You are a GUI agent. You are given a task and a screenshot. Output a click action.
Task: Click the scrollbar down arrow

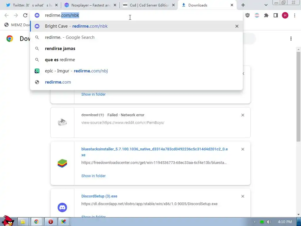pos(298,215)
